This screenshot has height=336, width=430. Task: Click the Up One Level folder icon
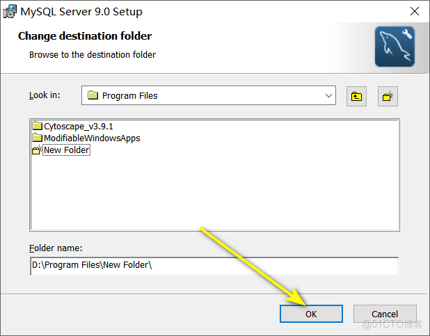(x=356, y=96)
